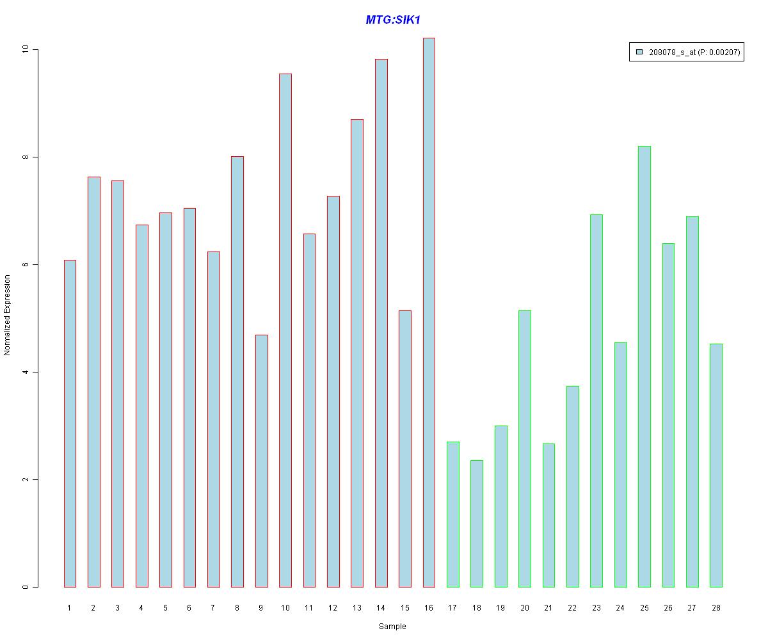Click x-axis label 28
768x640 pixels.
pyautogui.click(x=716, y=607)
